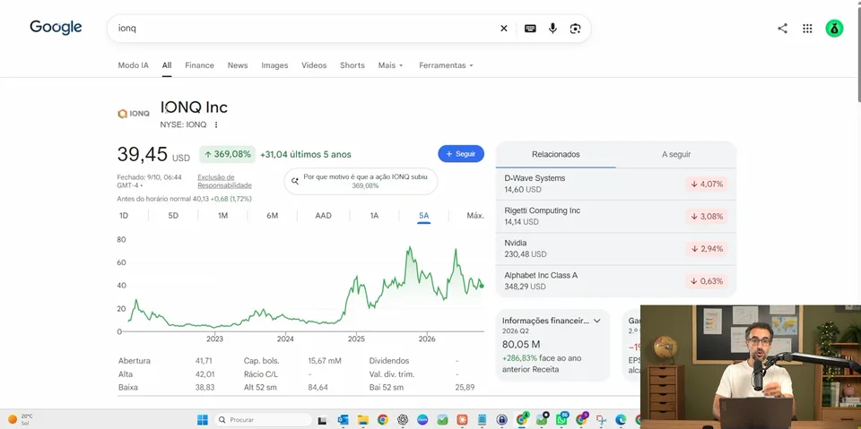This screenshot has height=429, width=861.
Task: Click the IONQ company logo
Action: click(134, 114)
